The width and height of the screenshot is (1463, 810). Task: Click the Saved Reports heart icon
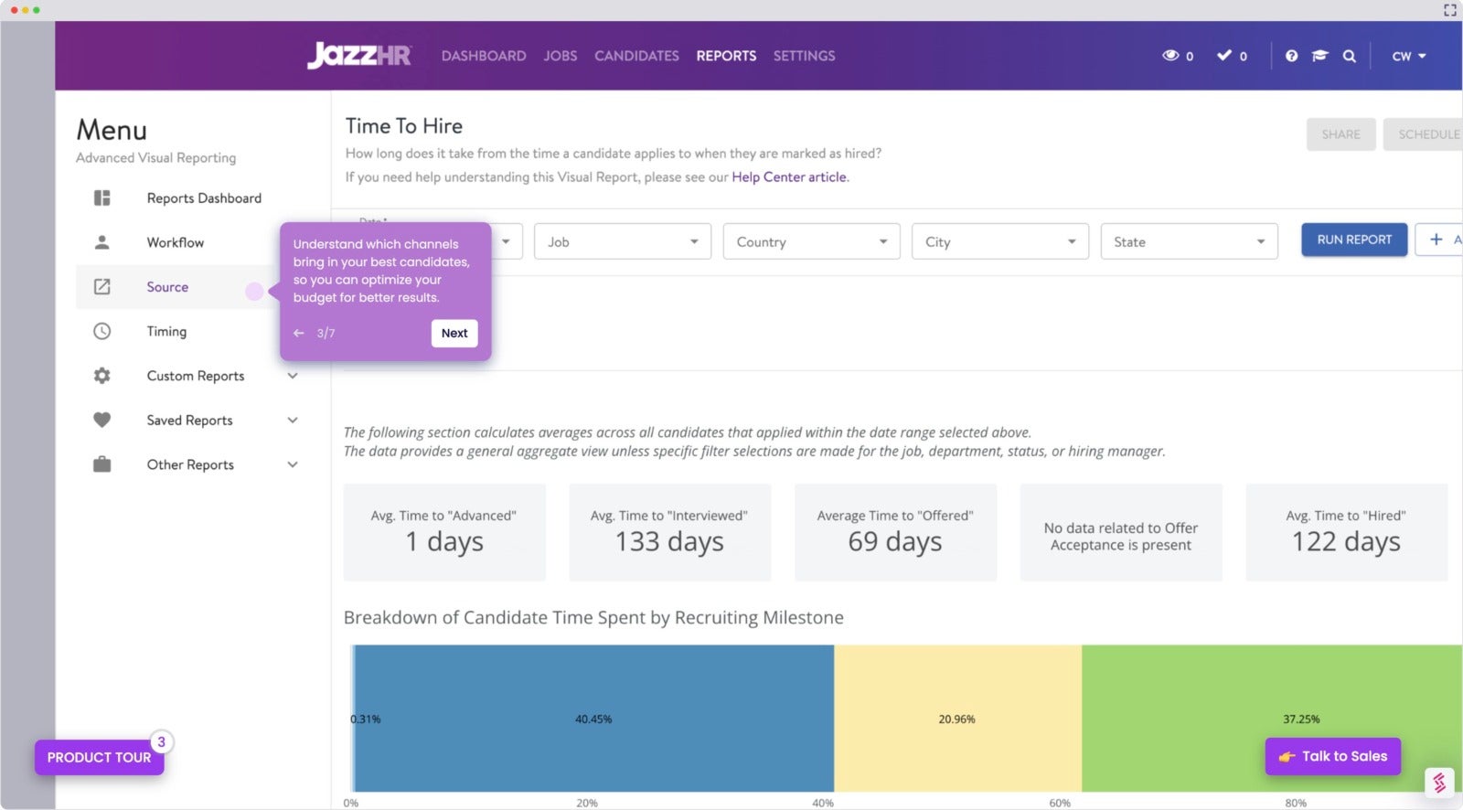102,420
